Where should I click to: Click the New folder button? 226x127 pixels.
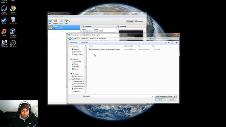(84, 43)
